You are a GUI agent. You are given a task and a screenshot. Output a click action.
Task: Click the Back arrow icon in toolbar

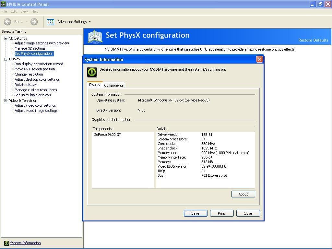coord(7,22)
